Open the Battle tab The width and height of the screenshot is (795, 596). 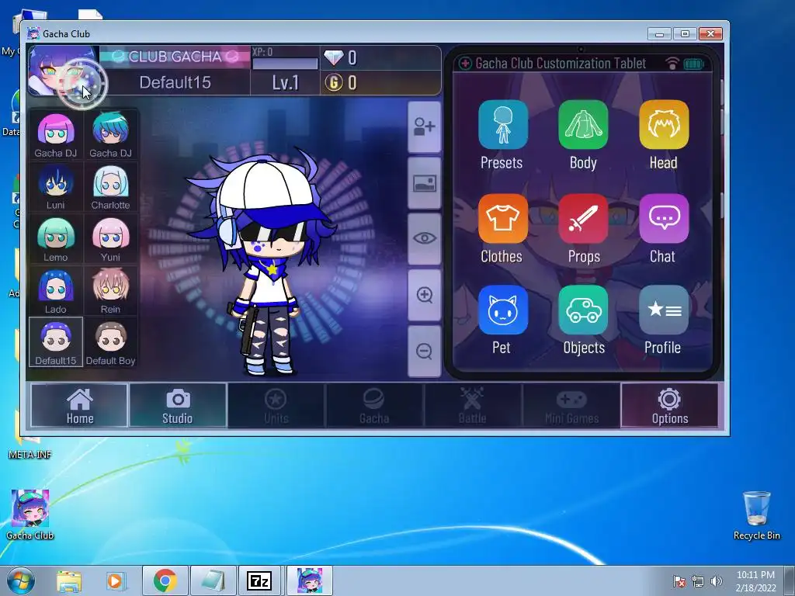(x=473, y=405)
